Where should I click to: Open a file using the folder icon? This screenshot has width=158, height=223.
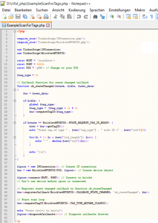coord(11,17)
